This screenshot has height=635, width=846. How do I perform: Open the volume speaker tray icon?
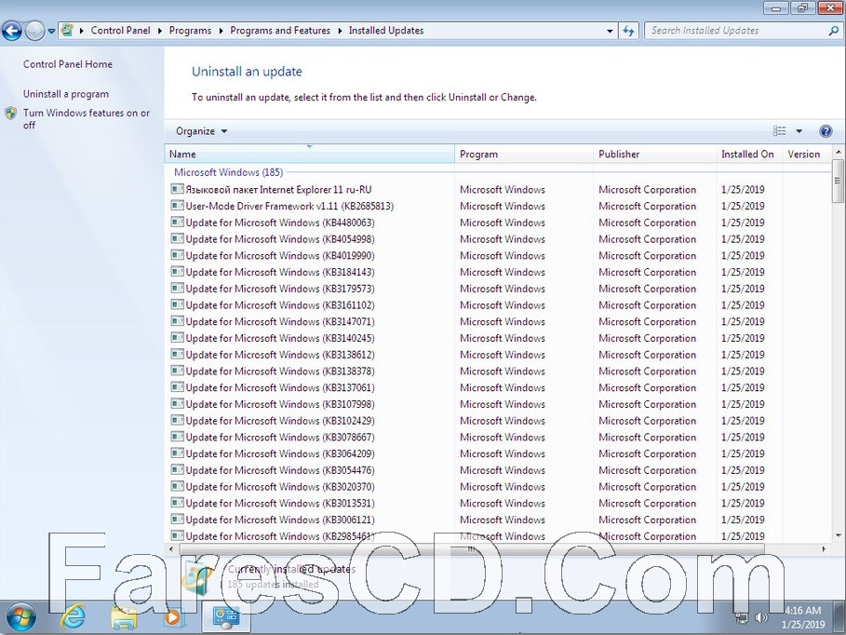[x=761, y=617]
